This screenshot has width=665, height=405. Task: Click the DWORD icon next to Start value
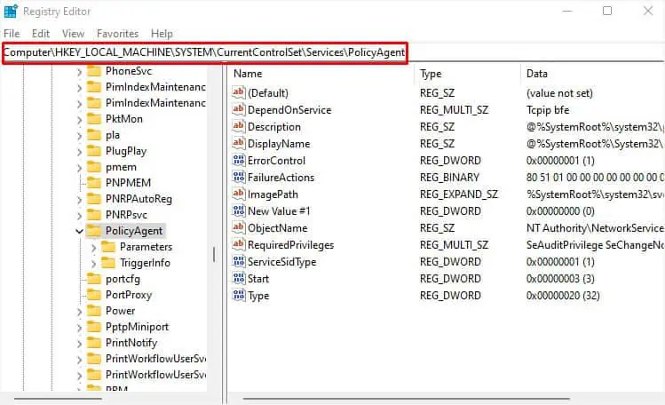pos(238,278)
